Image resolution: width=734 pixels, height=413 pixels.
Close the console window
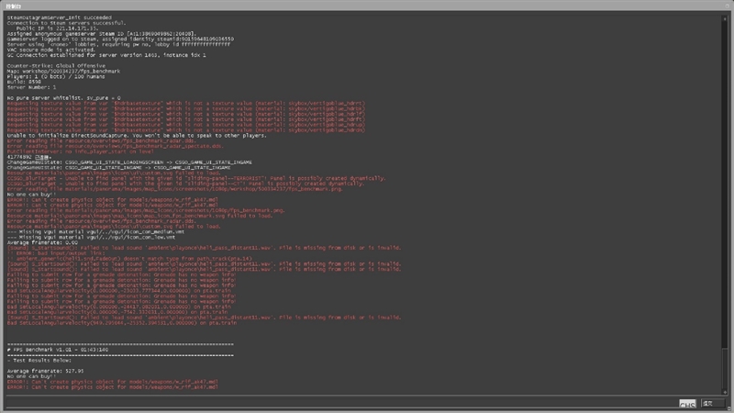pyautogui.click(x=725, y=5)
